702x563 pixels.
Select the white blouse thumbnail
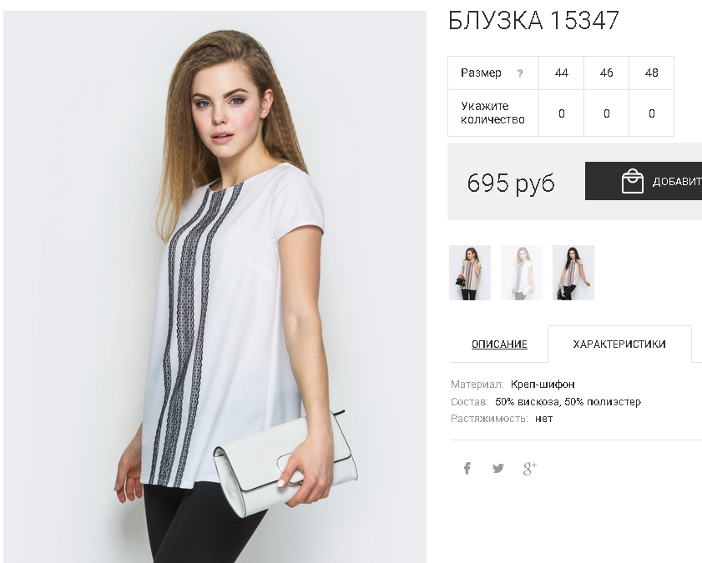click(x=522, y=273)
